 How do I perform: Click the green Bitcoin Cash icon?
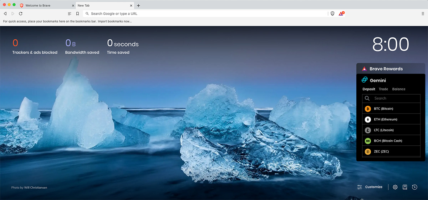368,141
